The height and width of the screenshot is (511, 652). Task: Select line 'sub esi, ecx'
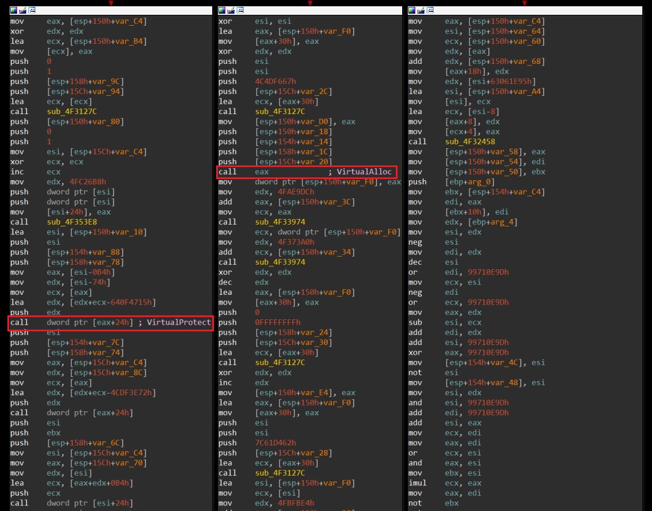445,322
